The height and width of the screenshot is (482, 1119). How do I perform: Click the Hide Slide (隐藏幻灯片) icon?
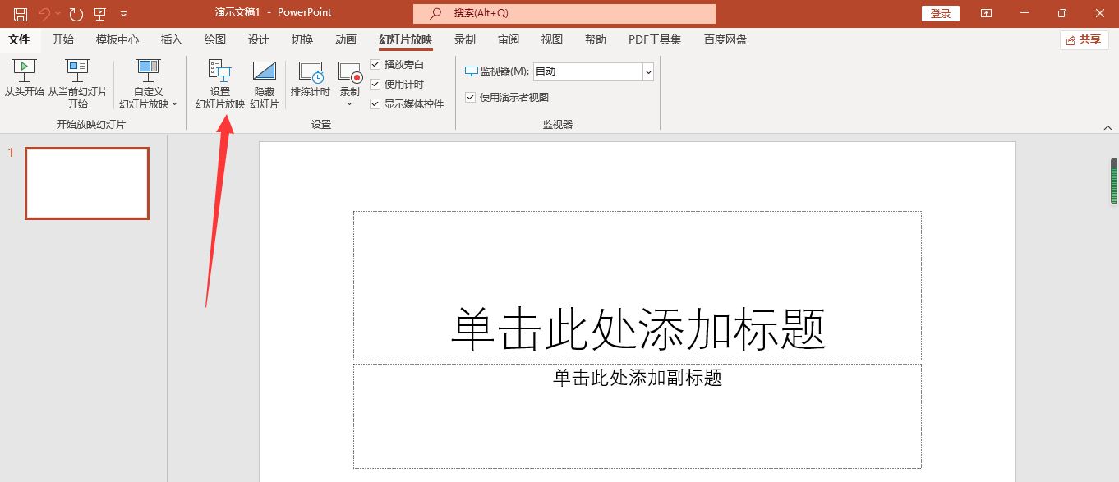[x=265, y=71]
